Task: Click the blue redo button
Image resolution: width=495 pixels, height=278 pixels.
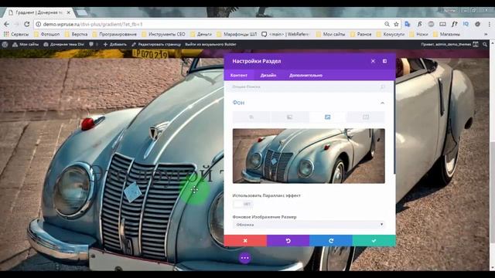Action: [x=331, y=240]
